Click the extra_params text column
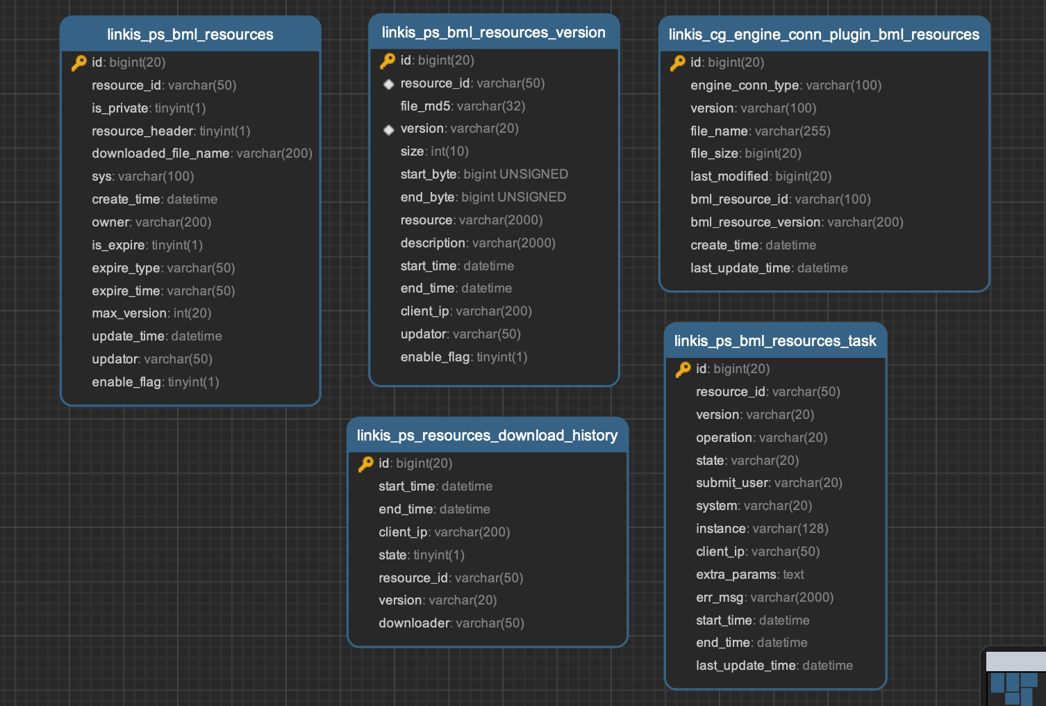 coord(749,575)
